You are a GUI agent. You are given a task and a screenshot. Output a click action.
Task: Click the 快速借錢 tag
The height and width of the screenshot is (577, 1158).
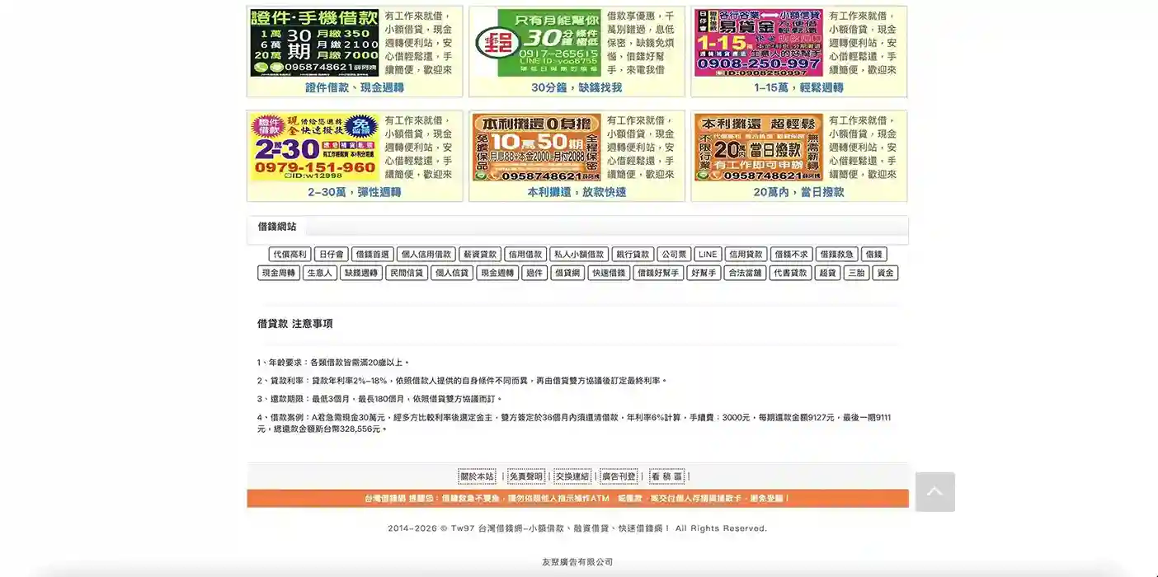608,272
